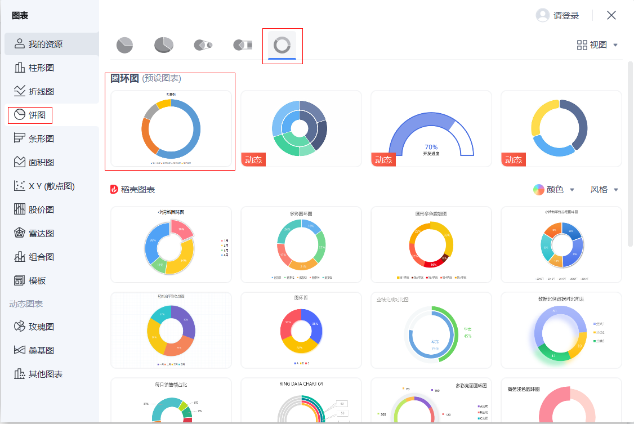
Task: Select the 3D pie chart subtype icon
Action: [164, 45]
